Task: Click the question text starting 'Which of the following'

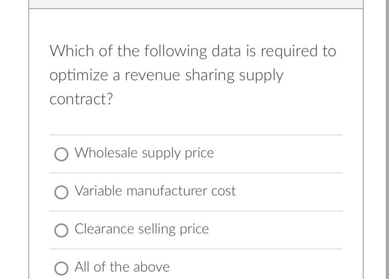Action: coord(193,75)
